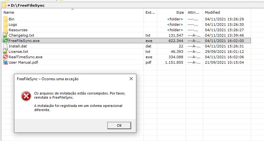Click modified date 04/11/2021 16:02:06
Viewport: 264px width, 141px height.
224,57
